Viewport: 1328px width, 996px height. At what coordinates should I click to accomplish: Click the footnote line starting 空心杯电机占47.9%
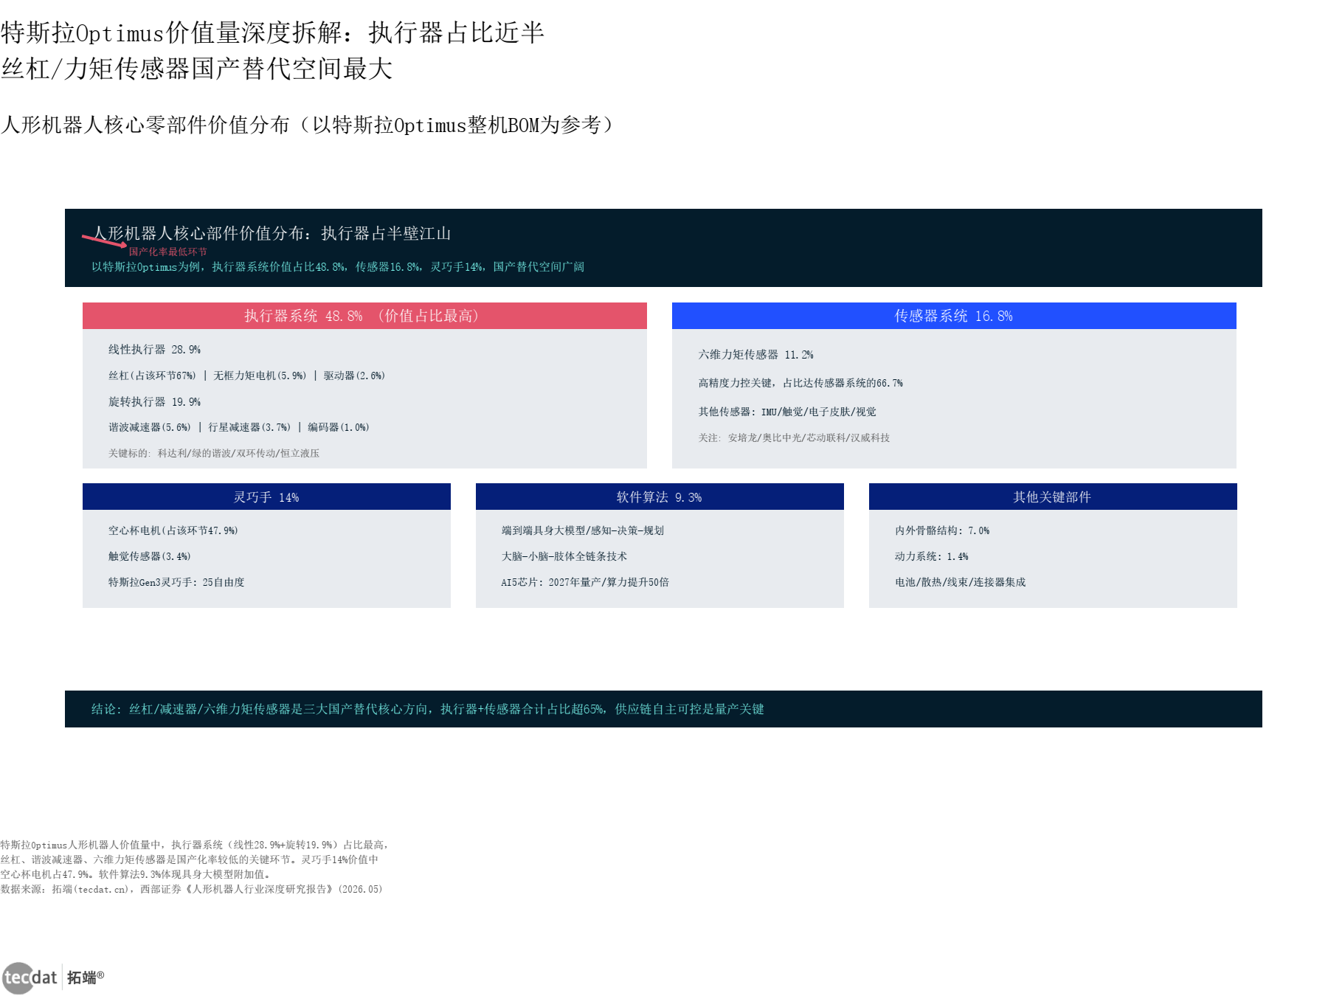point(136,874)
